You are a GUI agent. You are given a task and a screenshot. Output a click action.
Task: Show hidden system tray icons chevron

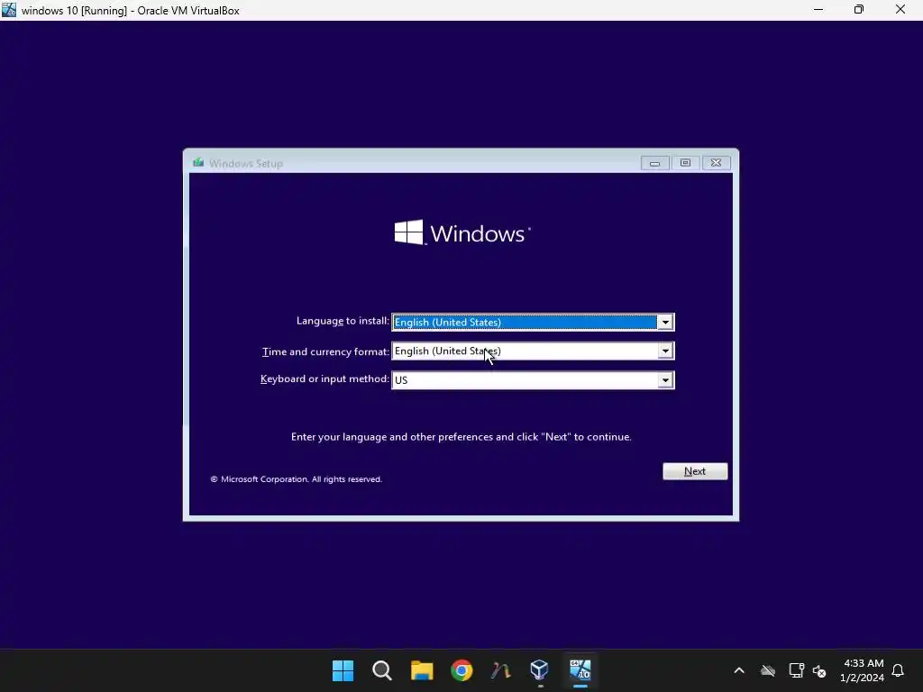pyautogui.click(x=739, y=670)
